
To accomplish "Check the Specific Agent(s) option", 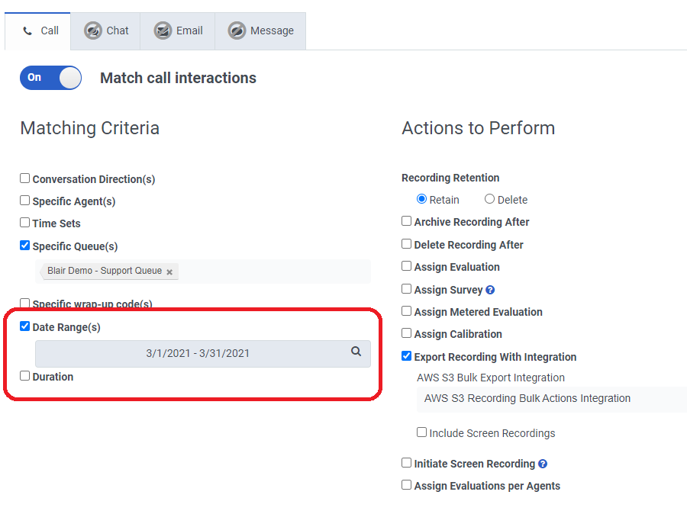I will pyautogui.click(x=25, y=201).
